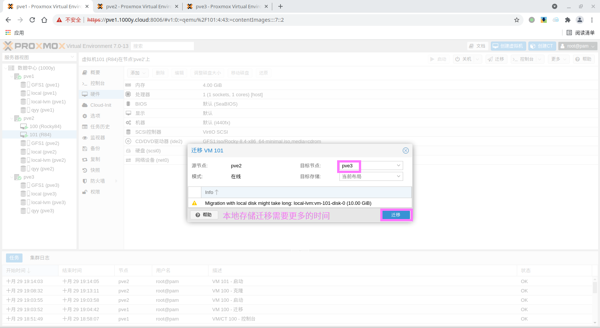Screen dimensions: 600x328
Task: Click the not-secure warning icon in address bar
Action: 59,20
